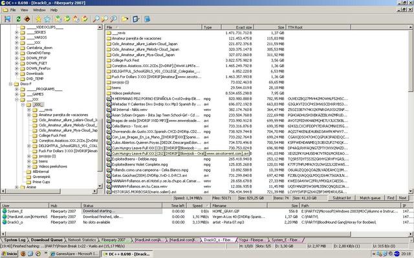Click the user icon beside DrackO_o
This screenshot has height=258, width=414.
pos(5,222)
